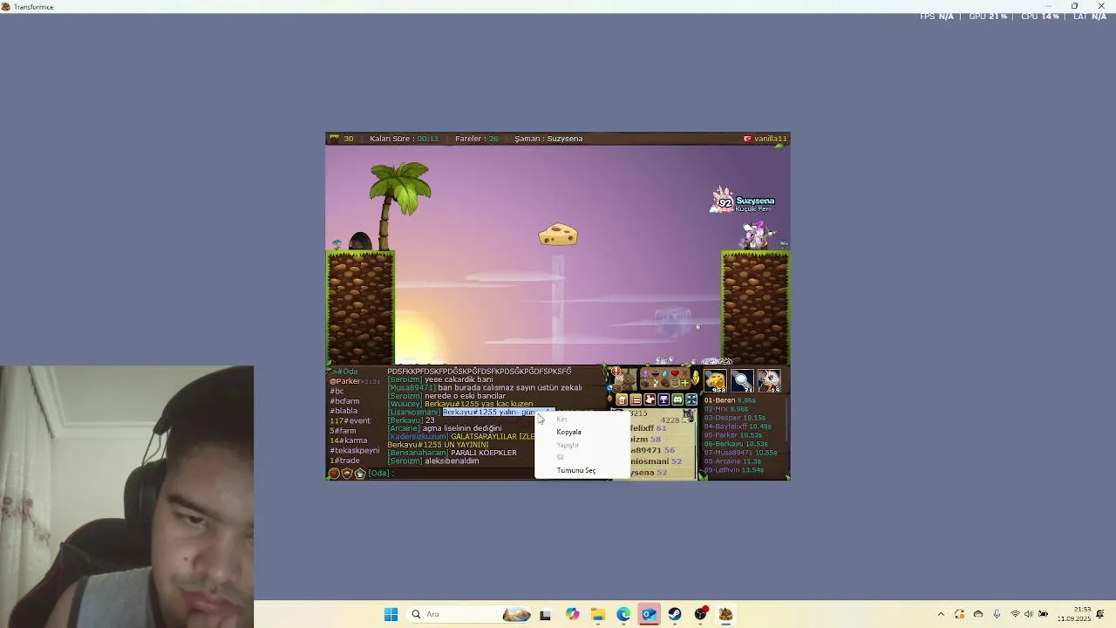1116x628 pixels.
Task: Open the green Discord icon
Action: (677, 399)
